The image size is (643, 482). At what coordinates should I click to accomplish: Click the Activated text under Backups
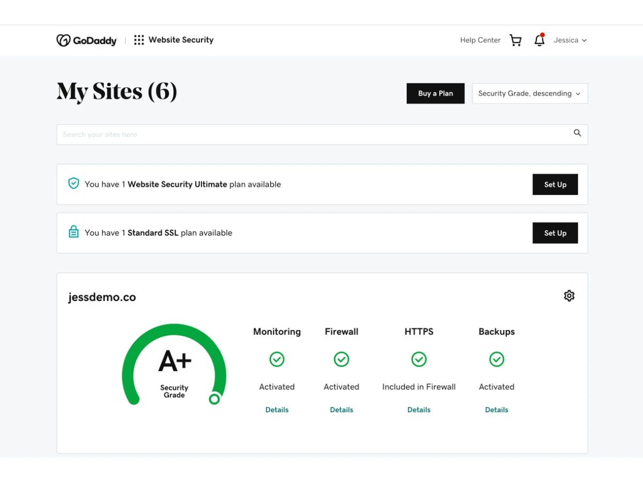[x=497, y=387]
